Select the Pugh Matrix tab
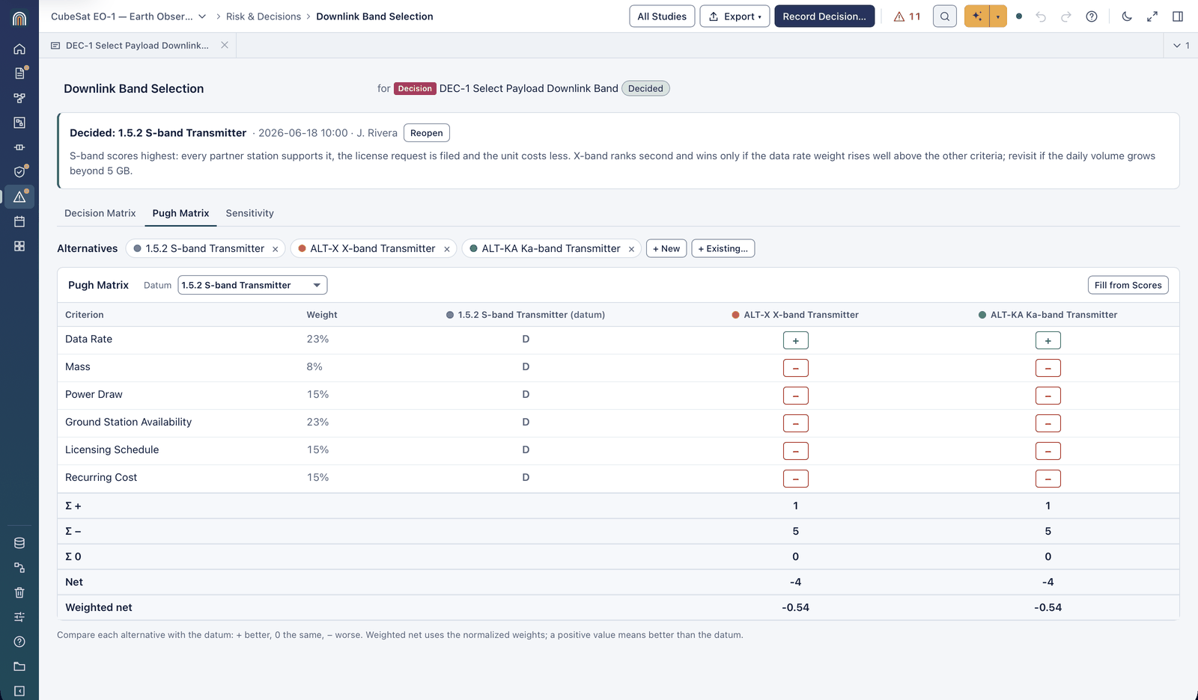 (x=180, y=213)
